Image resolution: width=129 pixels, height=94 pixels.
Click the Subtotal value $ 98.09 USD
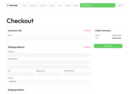coord(117,35)
